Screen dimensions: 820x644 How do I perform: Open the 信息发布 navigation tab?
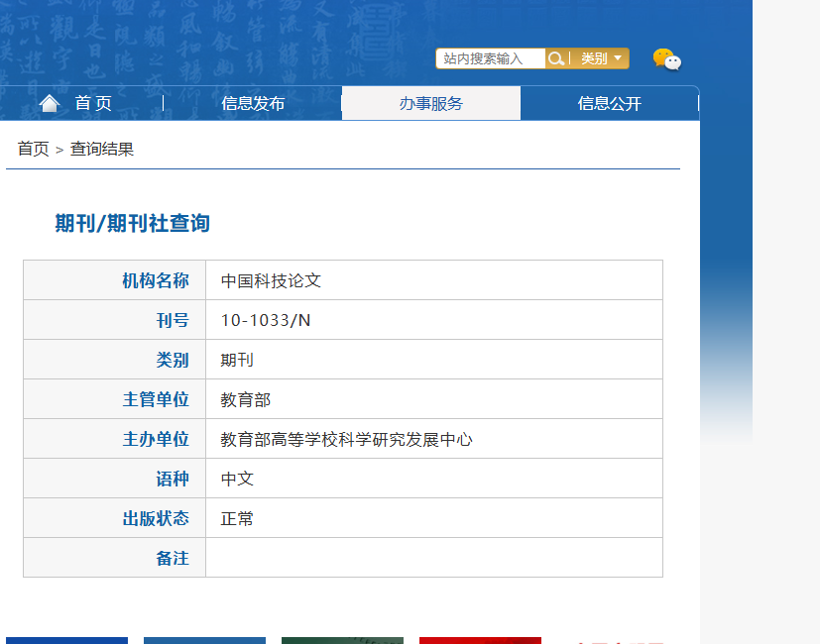253,103
